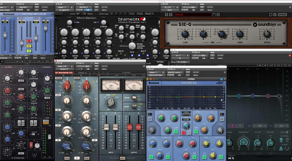292x161 pixels.
Task: Click the E-Channel output gain fader
Action: click(x=50, y=137)
